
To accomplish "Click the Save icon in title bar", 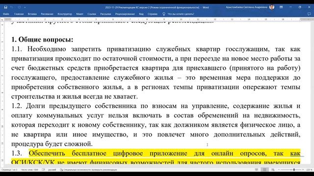I will coord(5,7).
